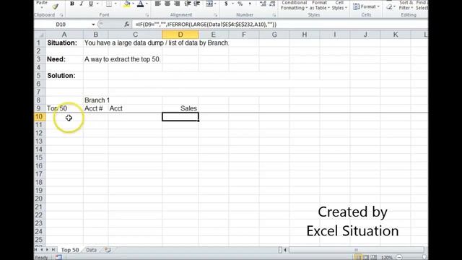Toggle underline formatting

(91, 4)
